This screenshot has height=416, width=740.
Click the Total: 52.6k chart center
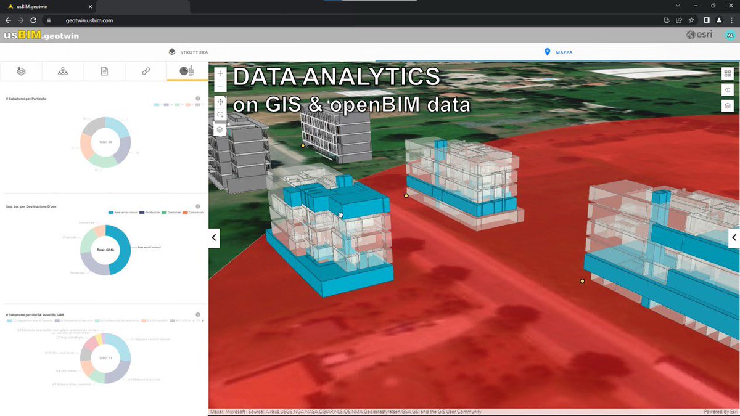(x=105, y=250)
